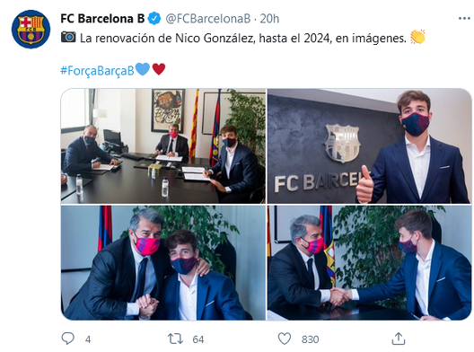Click the retweet count 64

point(198,339)
